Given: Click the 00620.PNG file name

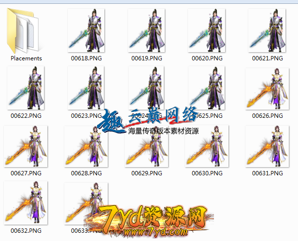Looking at the screenshot, I should [x=207, y=58].
